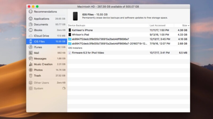Click the Trash can icon
Viewport: 213px width, 119px height.
tap(31, 76)
